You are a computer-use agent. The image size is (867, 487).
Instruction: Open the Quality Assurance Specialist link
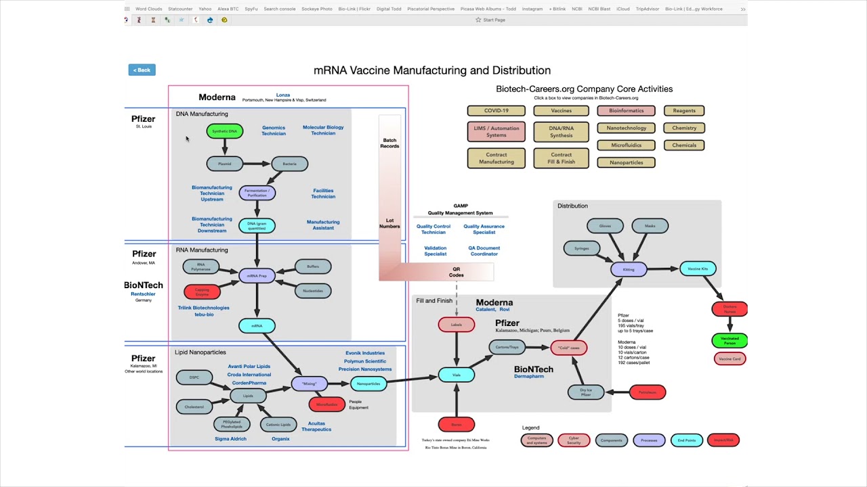point(484,229)
